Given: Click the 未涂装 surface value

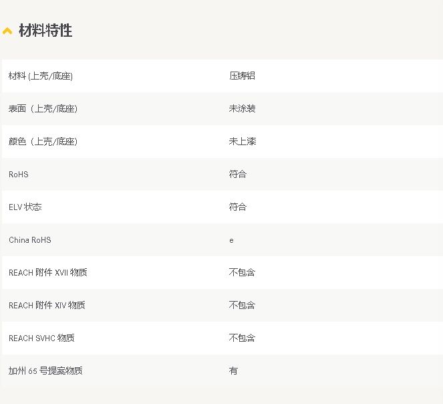Looking at the screenshot, I should [242, 108].
